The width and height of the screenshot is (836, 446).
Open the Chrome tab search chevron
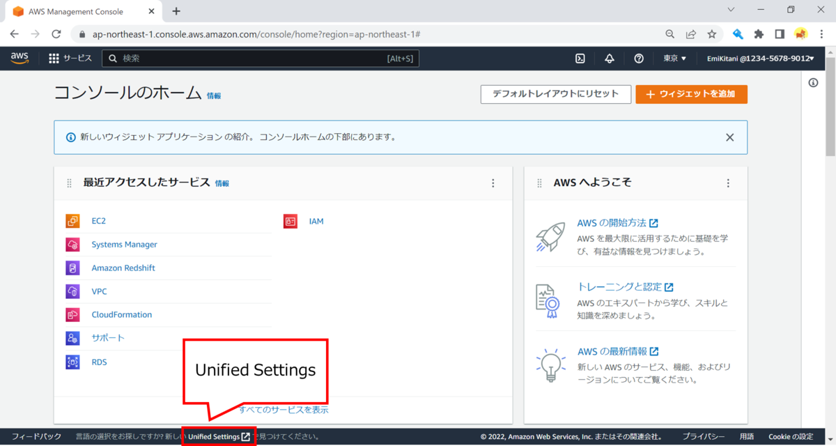coord(731,10)
